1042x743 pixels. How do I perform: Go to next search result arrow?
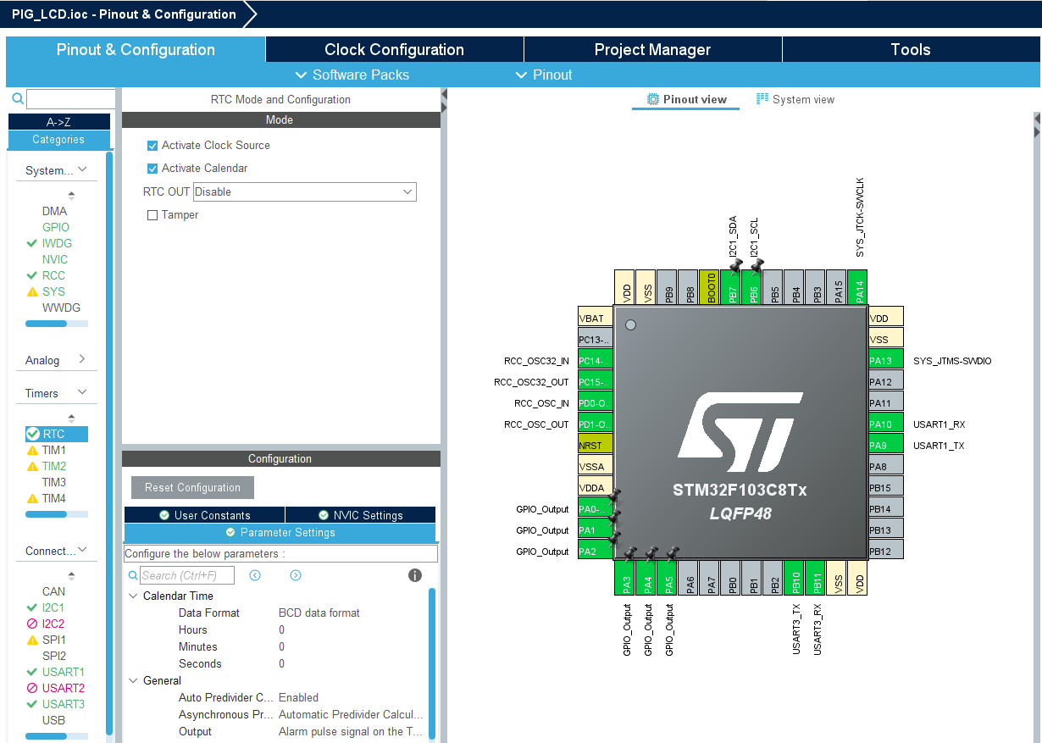[296, 575]
